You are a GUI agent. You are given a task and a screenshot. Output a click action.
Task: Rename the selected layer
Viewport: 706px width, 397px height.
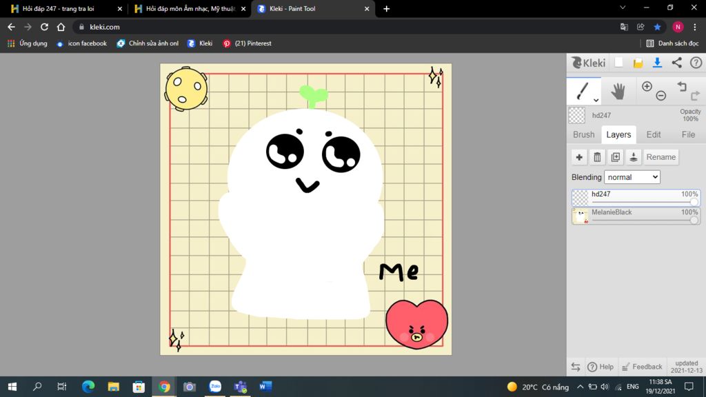661,157
